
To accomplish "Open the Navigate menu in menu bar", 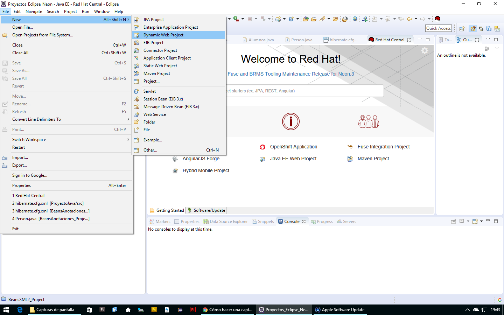I will coord(34,12).
